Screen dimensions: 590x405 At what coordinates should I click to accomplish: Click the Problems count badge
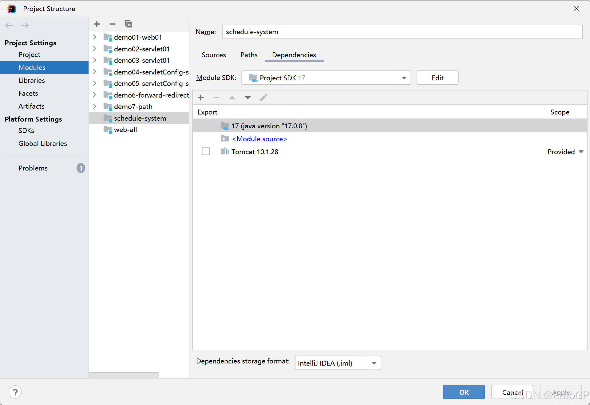(x=81, y=168)
